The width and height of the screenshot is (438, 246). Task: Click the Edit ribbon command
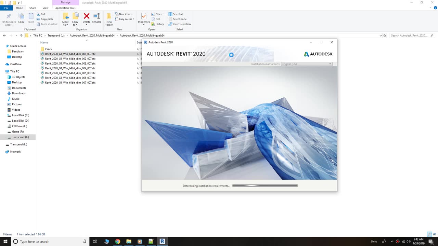[x=156, y=19]
